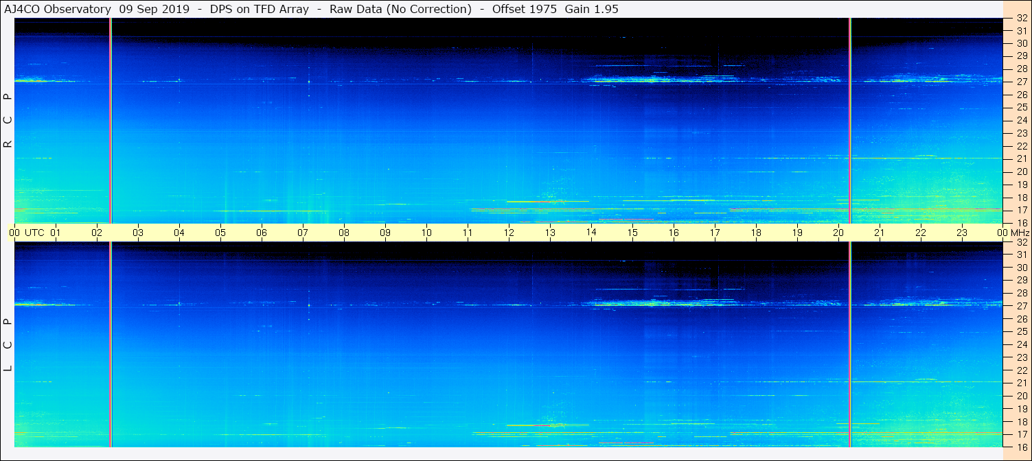Click hour label '23' on time axis
1032x461 pixels.
click(962, 233)
